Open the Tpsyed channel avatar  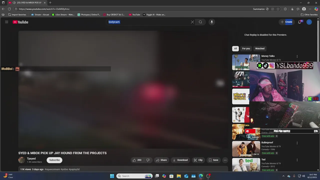click(x=21, y=160)
